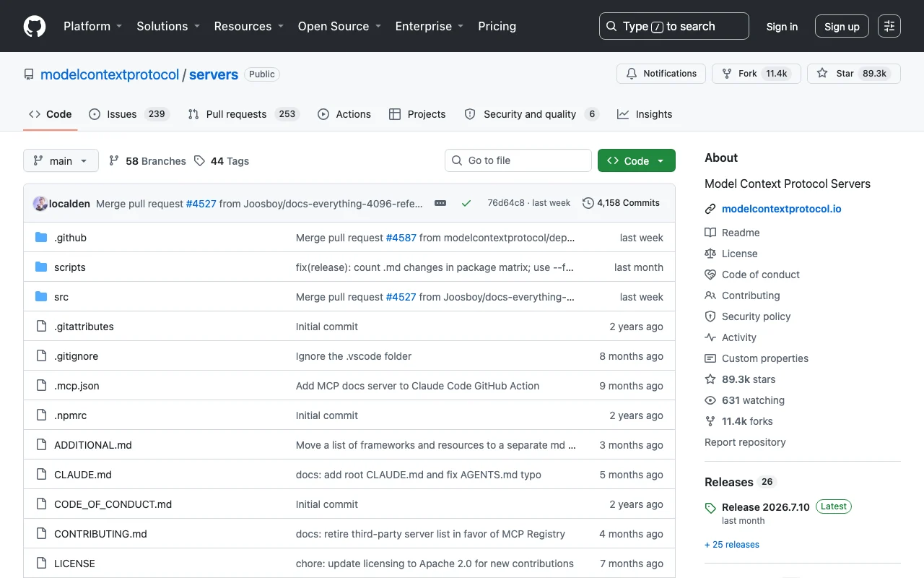Open the main branch selector
Viewport: 924px width, 578px height.
(x=61, y=161)
